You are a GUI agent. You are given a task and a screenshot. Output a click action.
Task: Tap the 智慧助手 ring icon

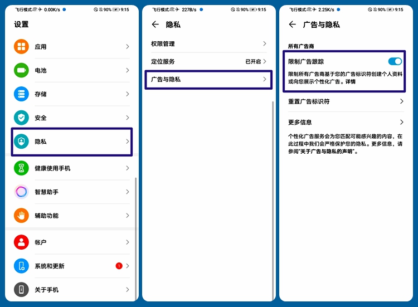[x=21, y=192]
